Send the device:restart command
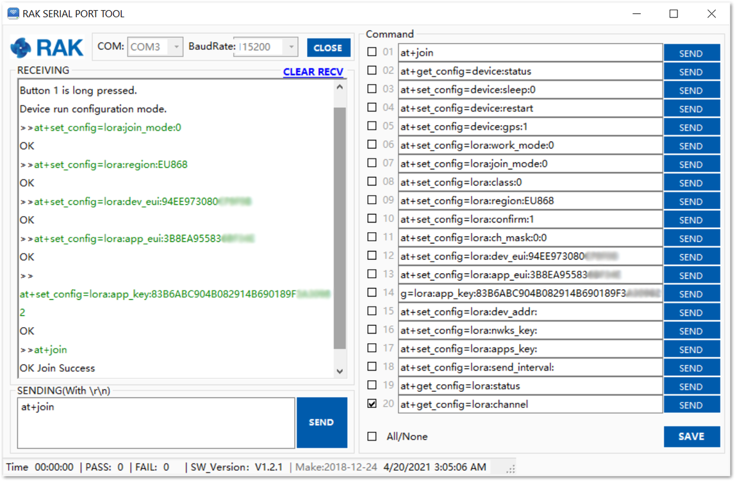735x481 pixels. [x=691, y=108]
